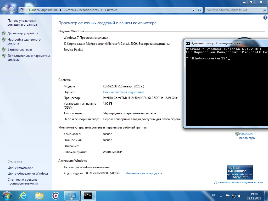This screenshot has width=268, height=201.
Task: Click the WORKGROUP value text
Action: (112, 152)
